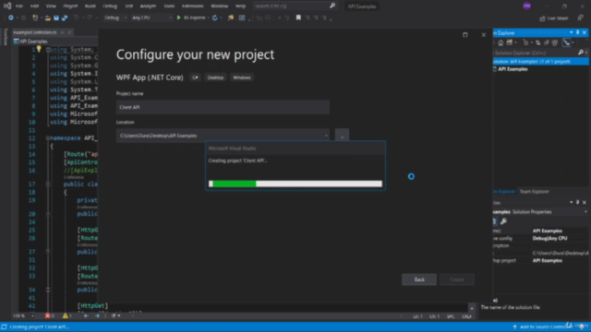Click the Undo arrow icon
Image resolution: width=591 pixels, height=332 pixels.
point(76,18)
